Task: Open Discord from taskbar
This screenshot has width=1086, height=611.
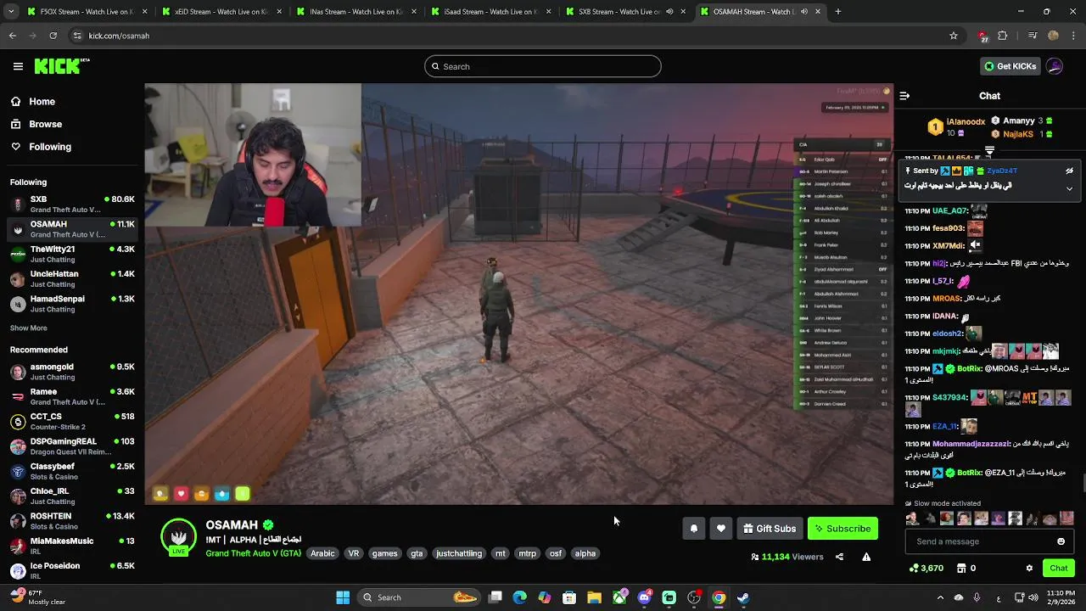Action: coord(644,597)
